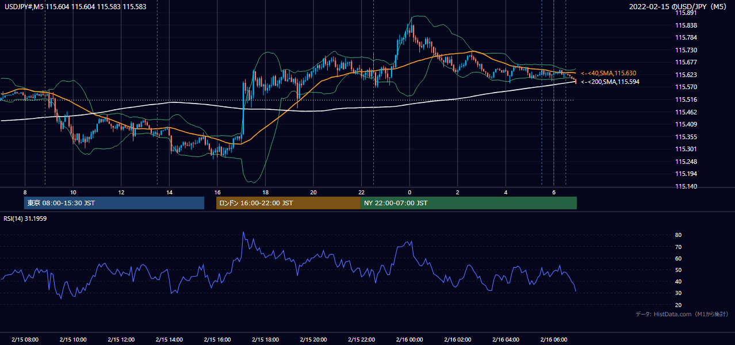Select the 東京 08:00-15:30 JST session bar
Image resolution: width=735 pixels, height=345 pixels.
tap(114, 203)
